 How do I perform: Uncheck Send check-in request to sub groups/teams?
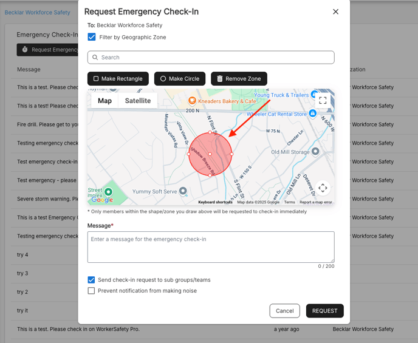pos(91,280)
